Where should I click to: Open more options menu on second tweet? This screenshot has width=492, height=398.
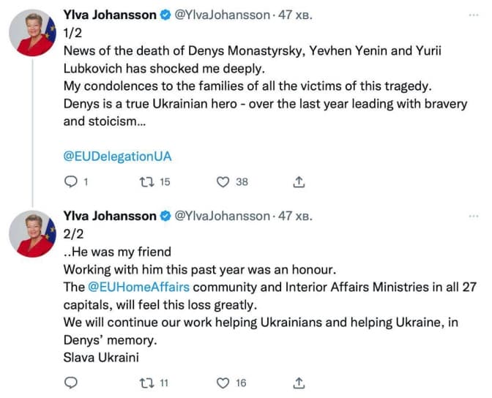[x=474, y=217]
